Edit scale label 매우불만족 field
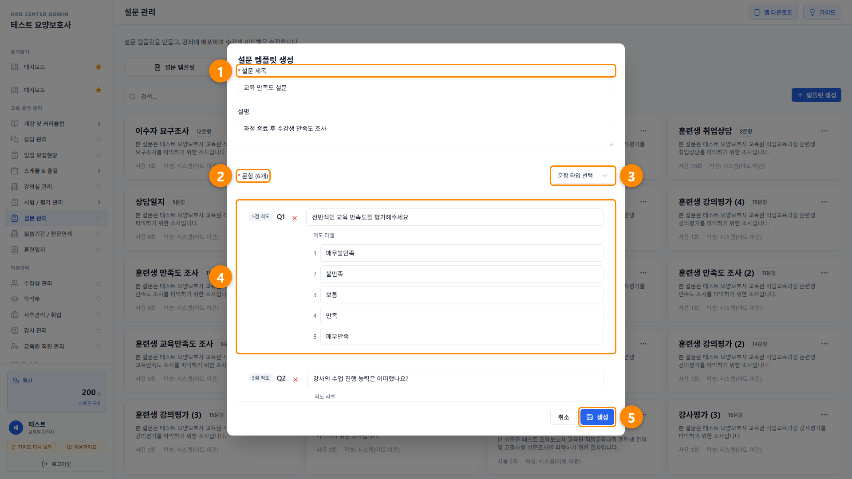 pyautogui.click(x=461, y=253)
